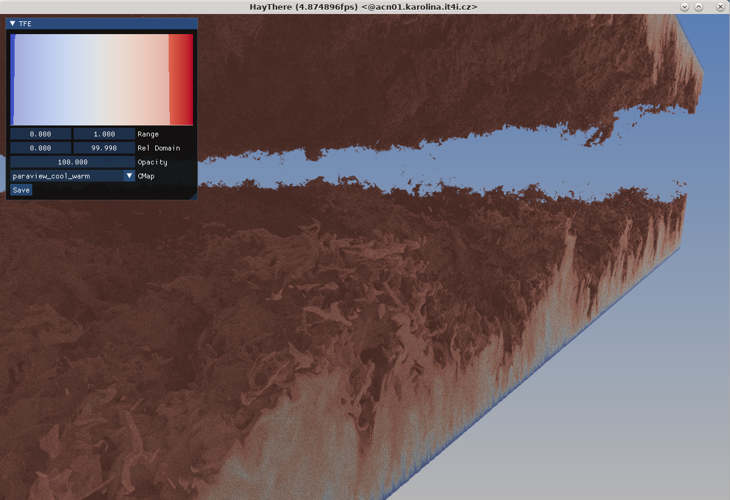
Task: Open the CMap dropdown arrow
Action: click(129, 176)
